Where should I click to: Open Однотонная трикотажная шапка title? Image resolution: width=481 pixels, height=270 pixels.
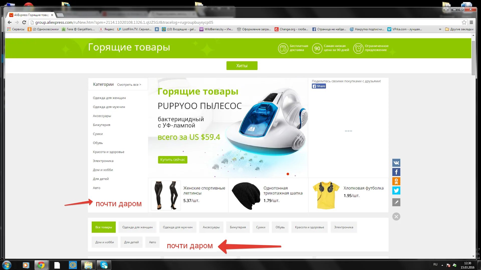(283, 190)
